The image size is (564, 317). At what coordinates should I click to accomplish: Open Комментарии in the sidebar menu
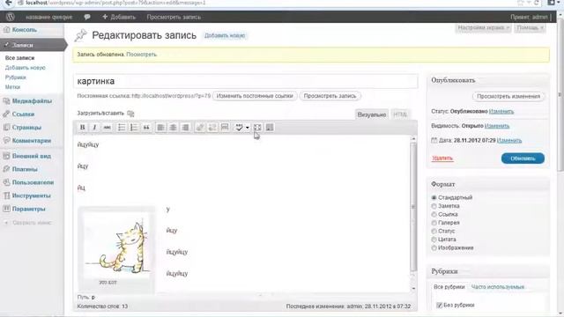(32, 141)
